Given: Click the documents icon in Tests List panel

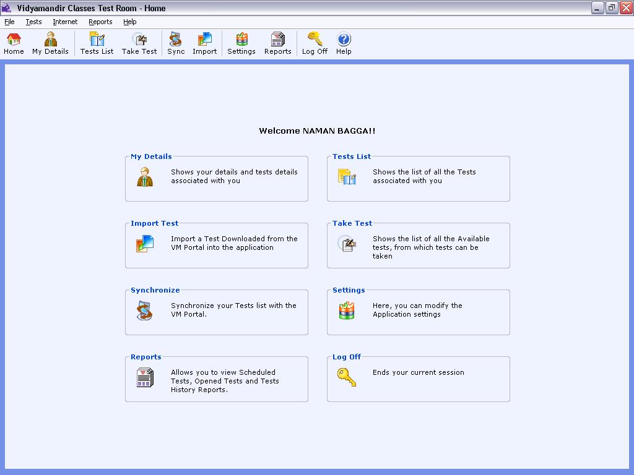Looking at the screenshot, I should coord(347,176).
